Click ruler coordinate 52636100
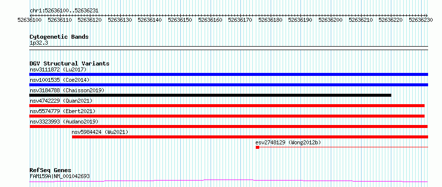442x187 pixels. (x=30, y=20)
